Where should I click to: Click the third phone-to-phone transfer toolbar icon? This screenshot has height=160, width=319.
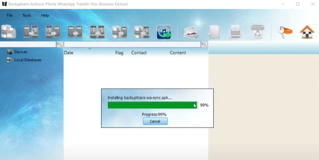point(75,32)
